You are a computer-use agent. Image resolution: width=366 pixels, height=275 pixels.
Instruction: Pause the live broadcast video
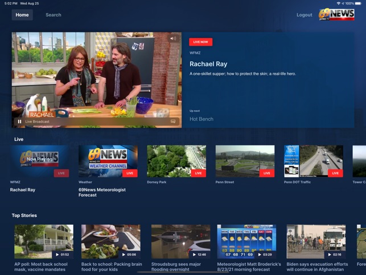(19, 122)
